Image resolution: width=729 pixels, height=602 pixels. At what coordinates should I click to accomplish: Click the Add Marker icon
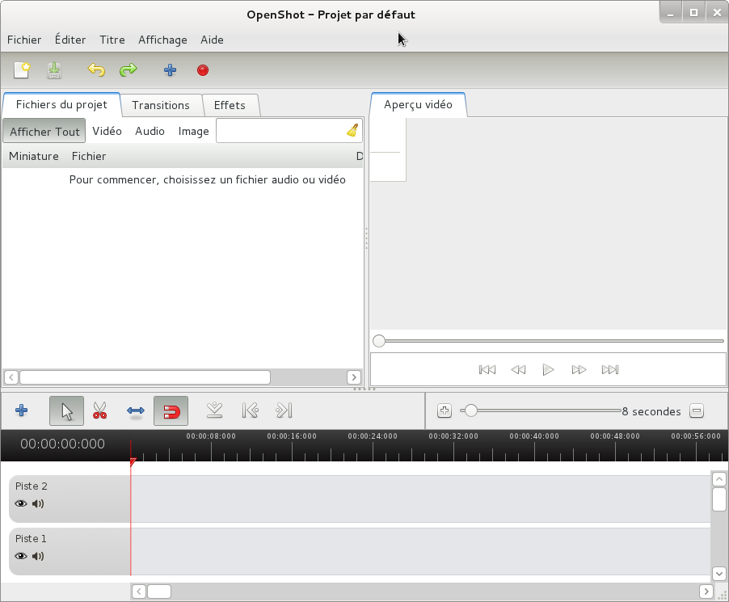tap(214, 410)
